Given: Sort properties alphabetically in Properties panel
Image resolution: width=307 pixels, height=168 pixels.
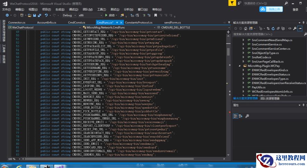Looking at the screenshot, I should point(241,116).
